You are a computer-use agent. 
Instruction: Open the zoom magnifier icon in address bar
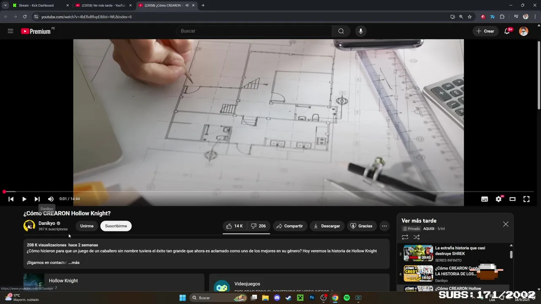(x=461, y=17)
